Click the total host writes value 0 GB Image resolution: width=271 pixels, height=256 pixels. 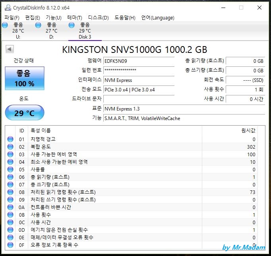pyautogui.click(x=245, y=70)
